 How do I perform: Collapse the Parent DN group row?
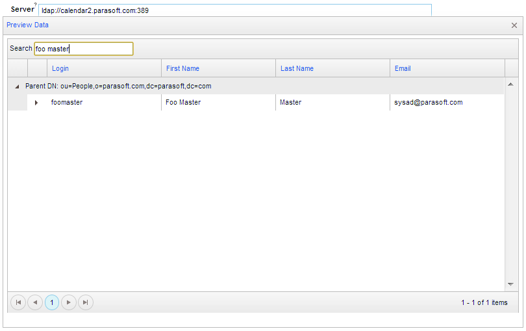coord(17,86)
